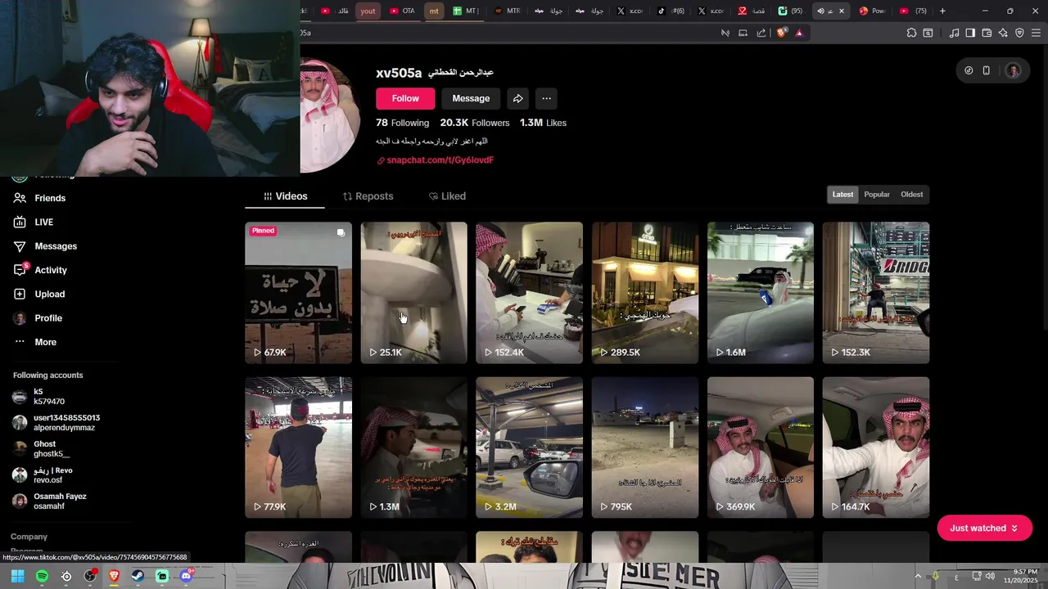Open followed account revo.osf
Image resolution: width=1048 pixels, height=589 pixels.
49,475
